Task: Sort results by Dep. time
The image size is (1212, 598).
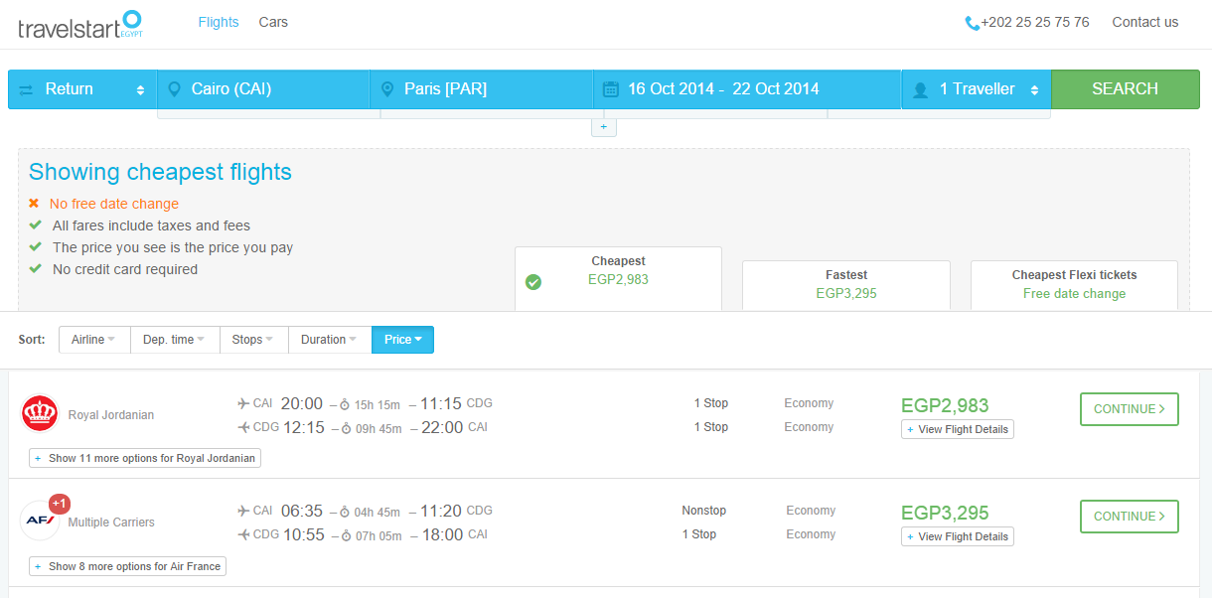Action: pyautogui.click(x=174, y=340)
